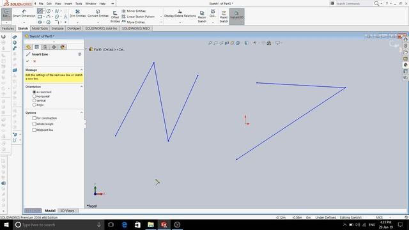Switch to the SOLIDWORKS MBD tab
409x230 pixels.
[135, 28]
